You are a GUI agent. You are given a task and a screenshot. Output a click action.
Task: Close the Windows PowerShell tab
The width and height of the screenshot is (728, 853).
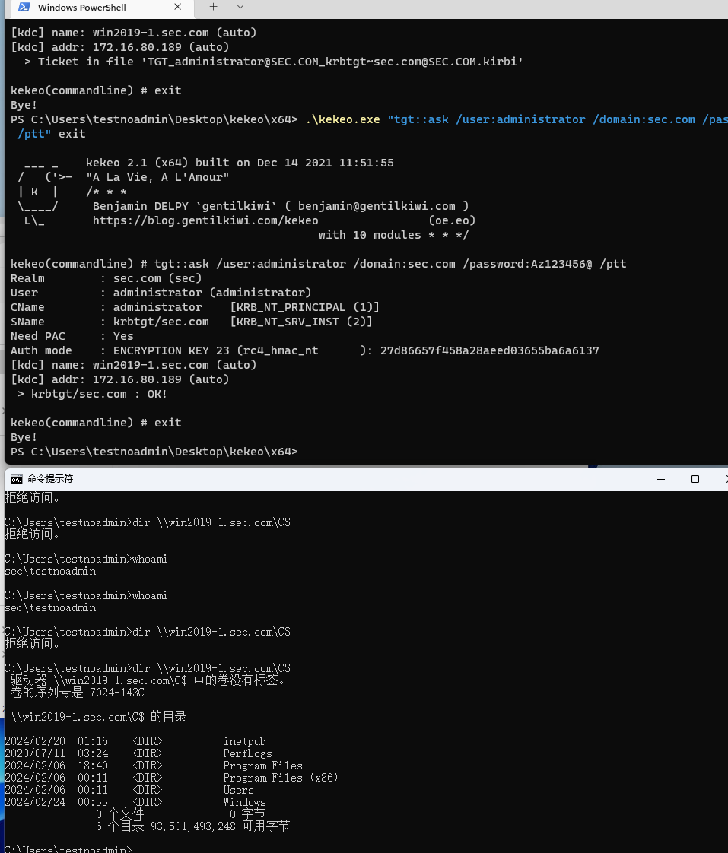tap(178, 8)
